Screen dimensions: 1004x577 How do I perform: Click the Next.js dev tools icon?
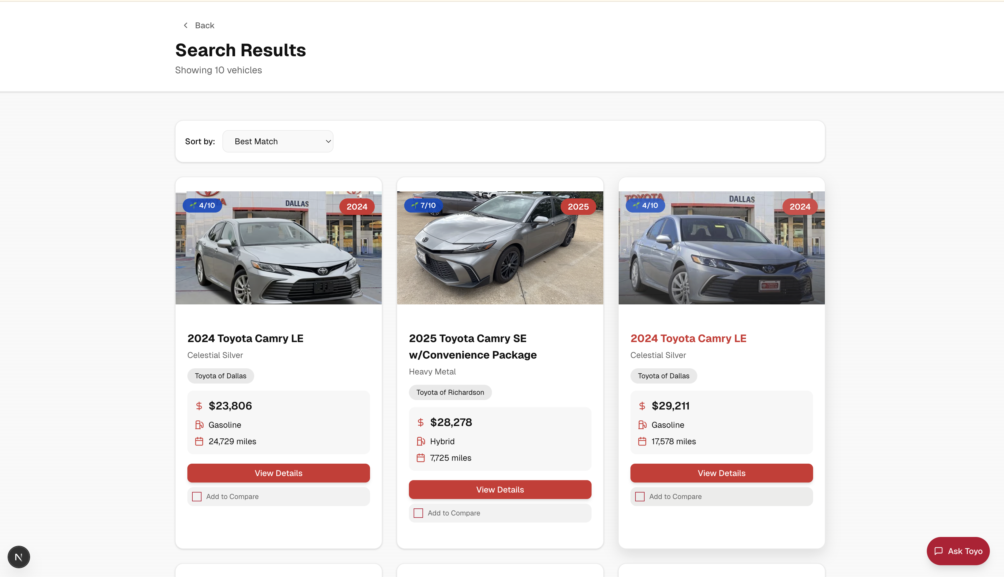click(19, 557)
